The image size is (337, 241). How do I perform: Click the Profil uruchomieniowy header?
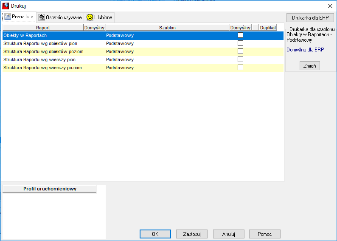pos(50,189)
